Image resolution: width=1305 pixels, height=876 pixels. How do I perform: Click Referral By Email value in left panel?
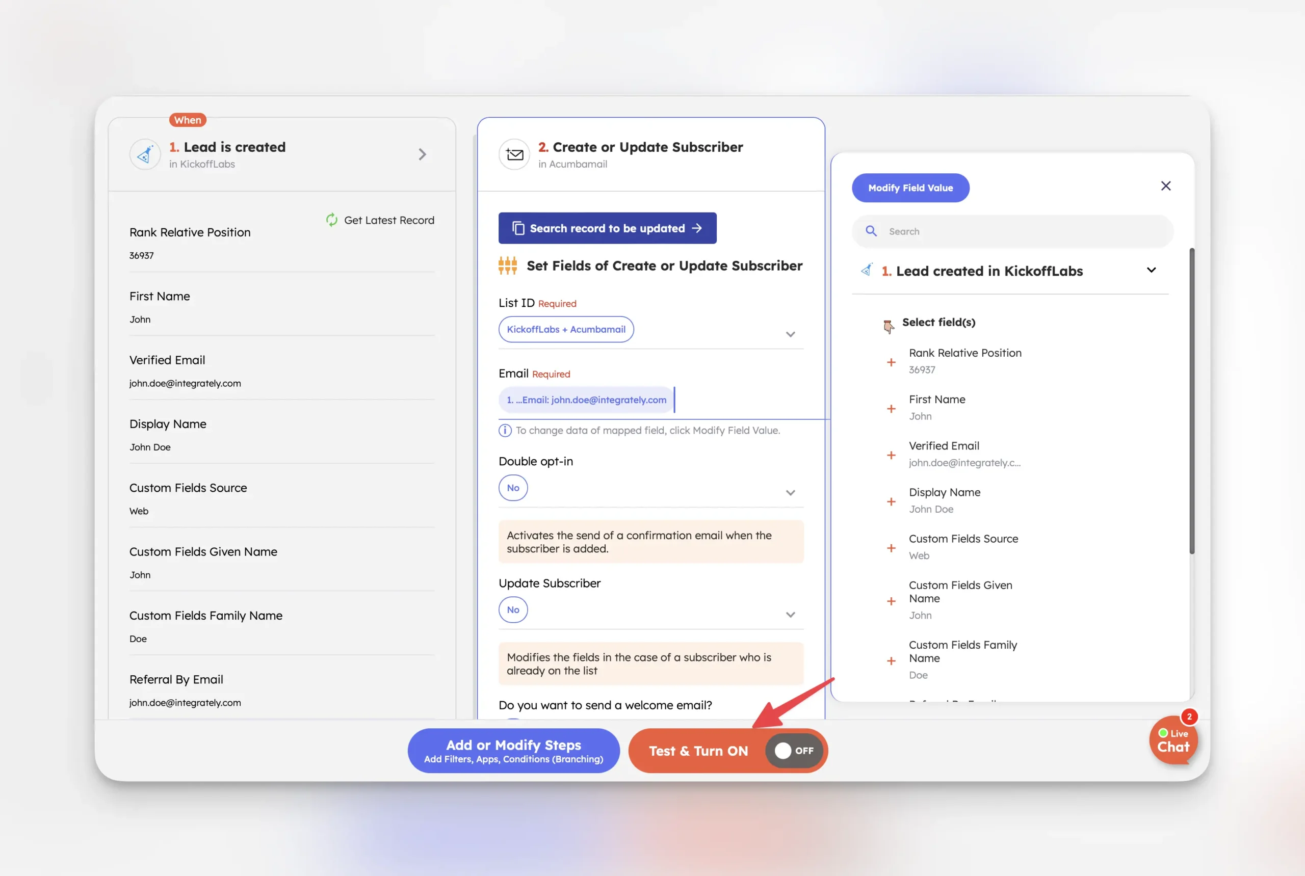185,703
